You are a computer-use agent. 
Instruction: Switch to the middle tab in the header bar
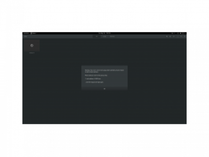point(104,36)
